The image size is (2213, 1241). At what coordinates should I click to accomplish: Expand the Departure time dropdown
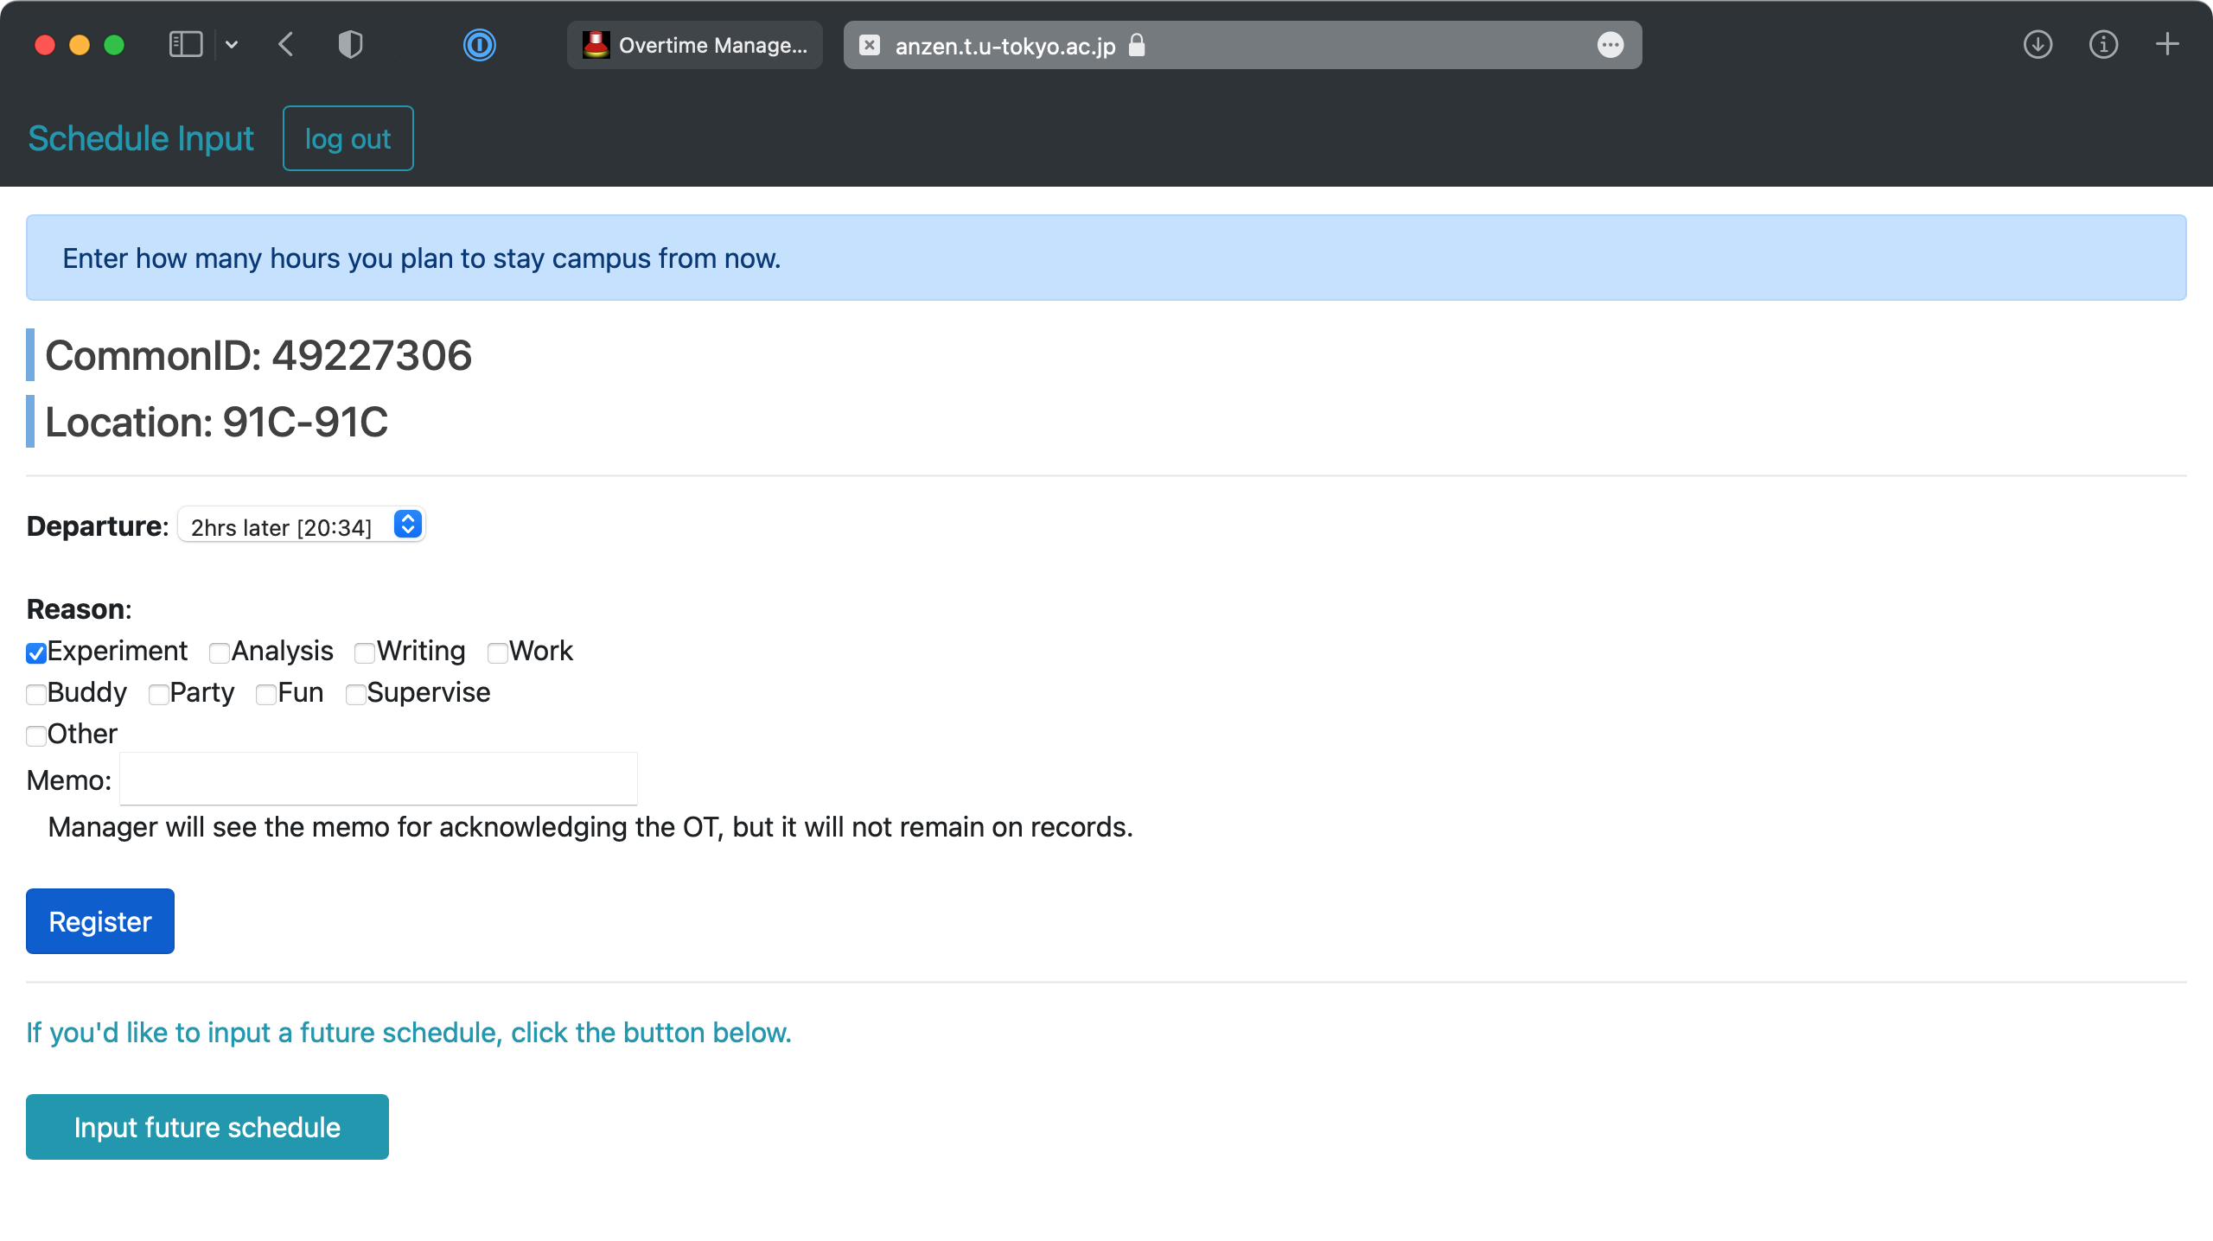[301, 526]
